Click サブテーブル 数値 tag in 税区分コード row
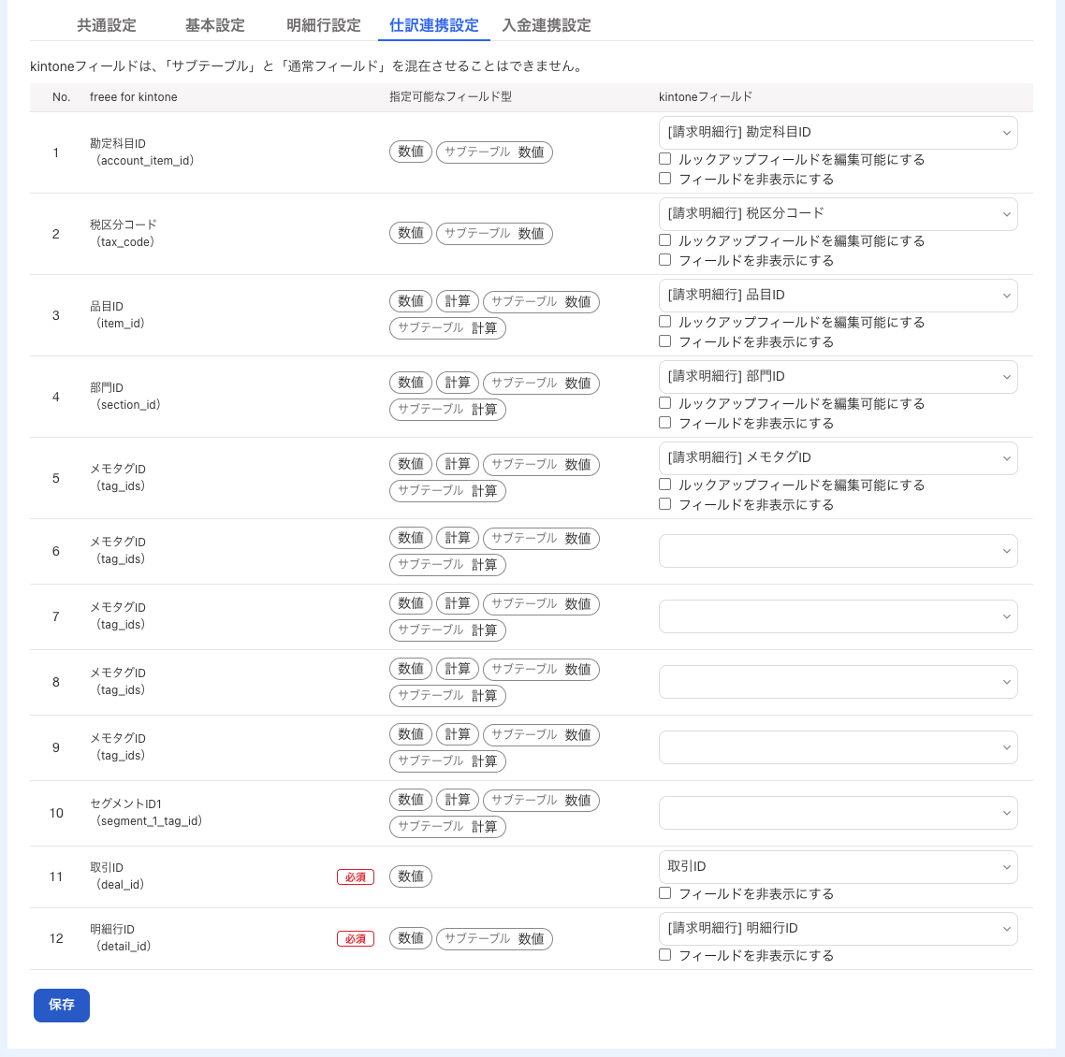Viewport: 1065px width, 1057px height. [494, 234]
